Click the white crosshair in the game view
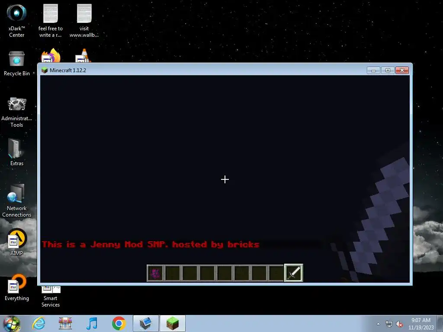 (x=225, y=179)
